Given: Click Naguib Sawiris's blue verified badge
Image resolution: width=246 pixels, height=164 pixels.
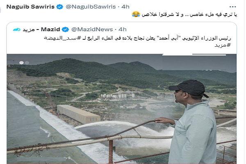Looking at the screenshot, I should pyautogui.click(x=59, y=7).
